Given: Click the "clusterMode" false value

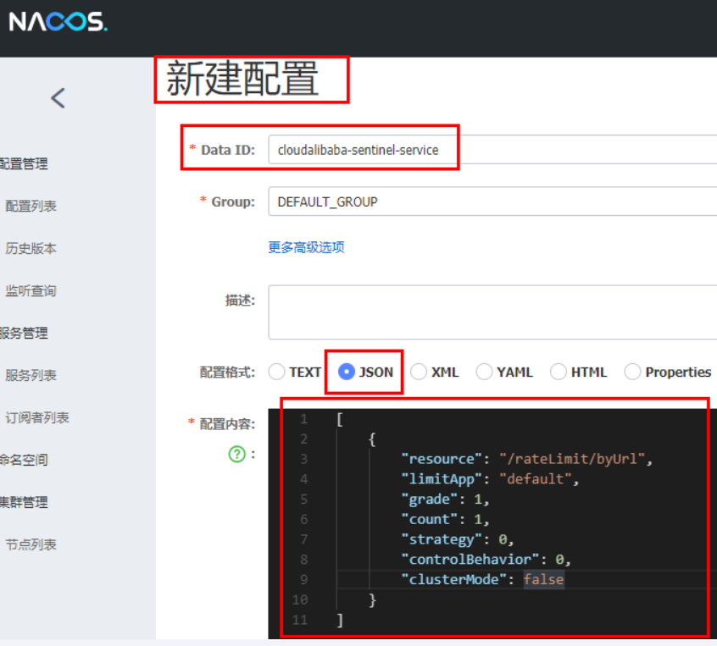Looking at the screenshot, I should pos(544,579).
